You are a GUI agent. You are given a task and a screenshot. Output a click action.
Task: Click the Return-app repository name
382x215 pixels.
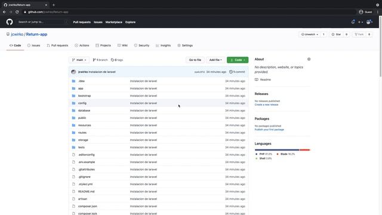coord(36,35)
